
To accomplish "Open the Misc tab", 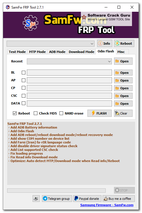I will point(121,52).
